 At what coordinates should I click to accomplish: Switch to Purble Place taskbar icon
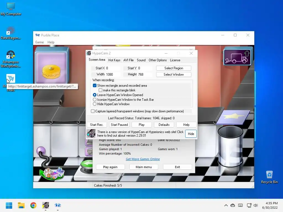point(58,205)
